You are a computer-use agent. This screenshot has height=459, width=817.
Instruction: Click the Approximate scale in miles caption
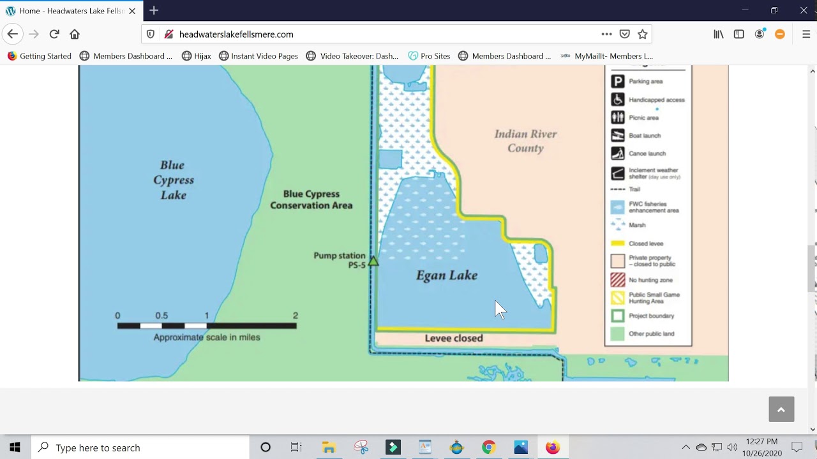pyautogui.click(x=207, y=337)
